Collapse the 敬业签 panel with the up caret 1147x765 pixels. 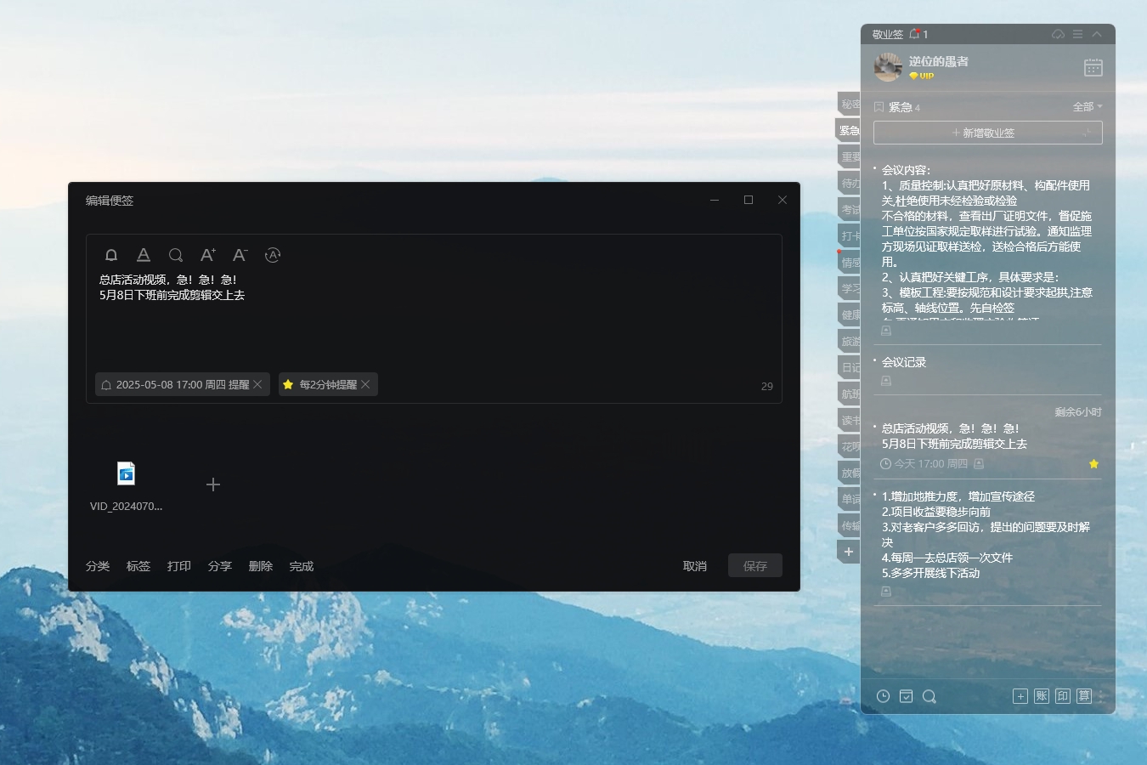coord(1097,34)
